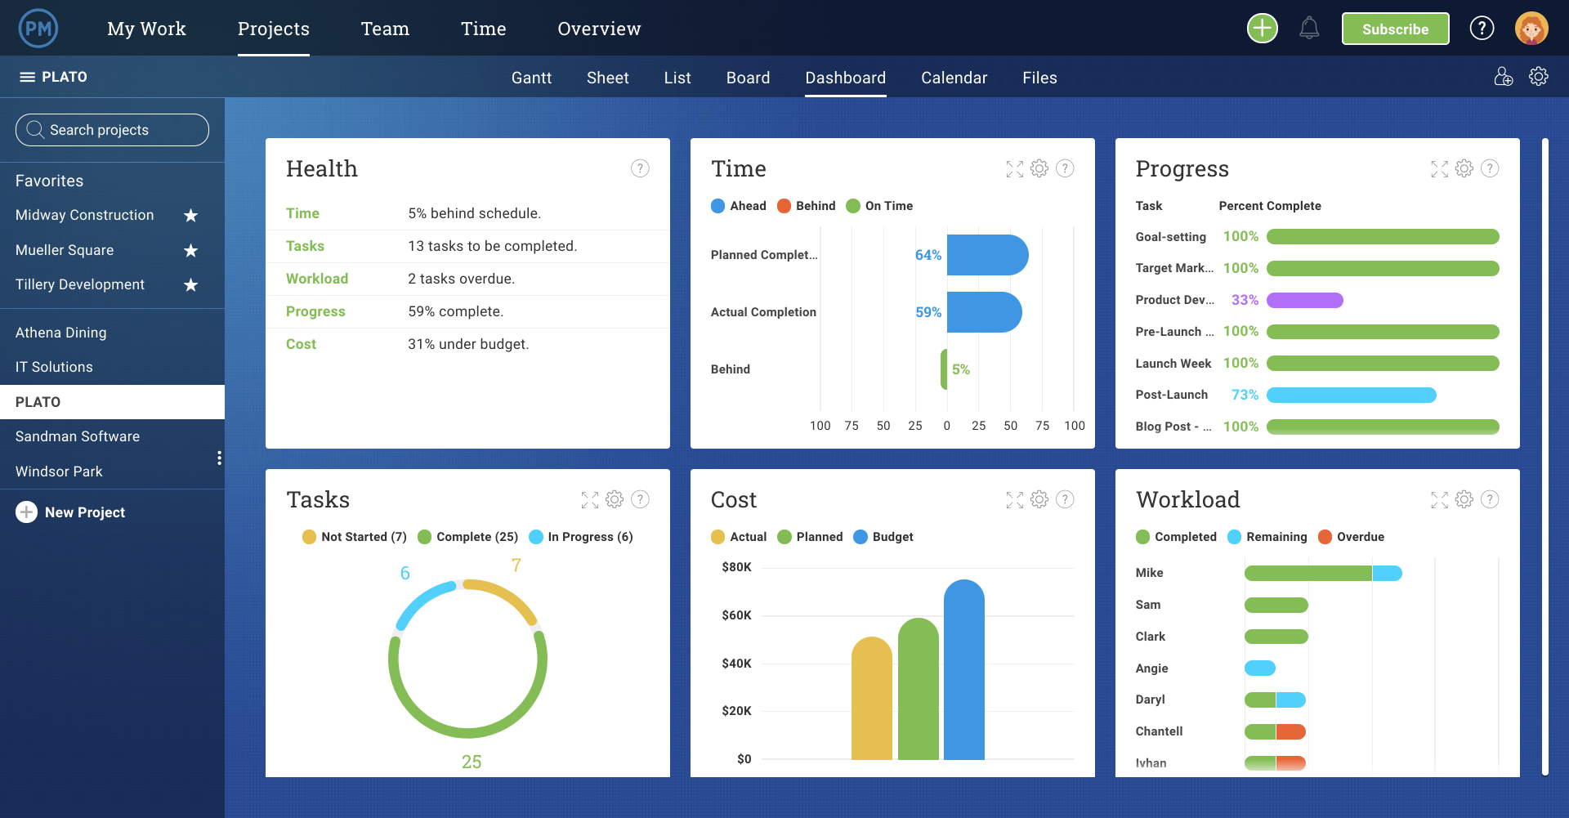The image size is (1569, 818).
Task: Toggle the star next to Tillery Development
Action: coord(190,284)
